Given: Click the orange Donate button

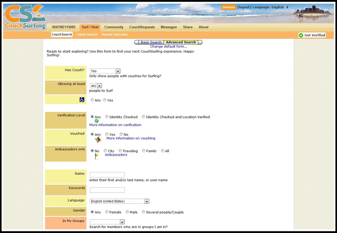Looking at the screenshot, I should coord(229,7).
